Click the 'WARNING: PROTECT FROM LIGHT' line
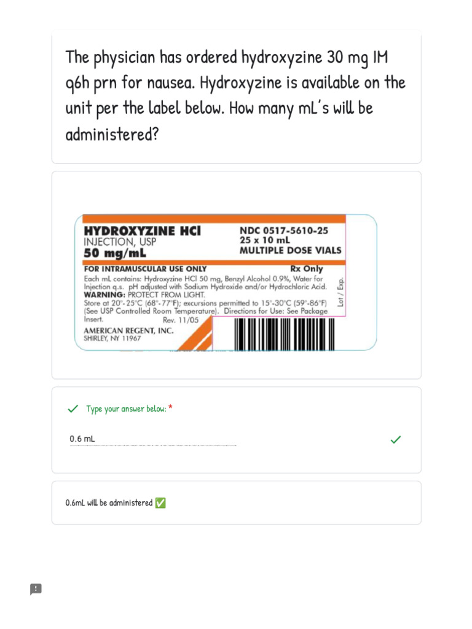The height and width of the screenshot is (629, 472). click(x=144, y=295)
